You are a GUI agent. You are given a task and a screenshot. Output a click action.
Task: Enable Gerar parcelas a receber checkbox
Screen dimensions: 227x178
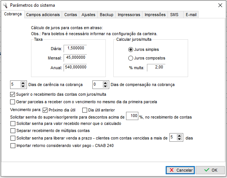13,102
